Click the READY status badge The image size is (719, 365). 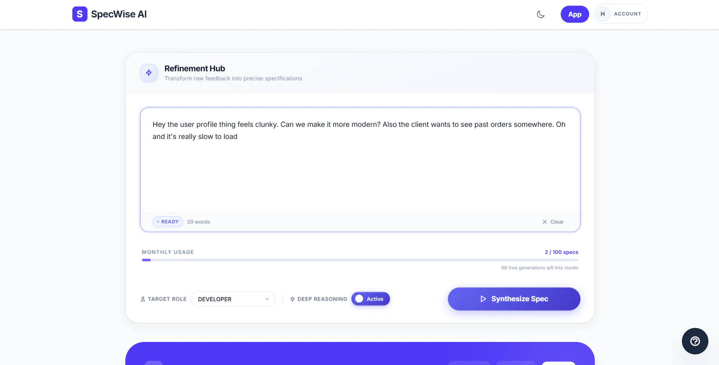(x=168, y=222)
